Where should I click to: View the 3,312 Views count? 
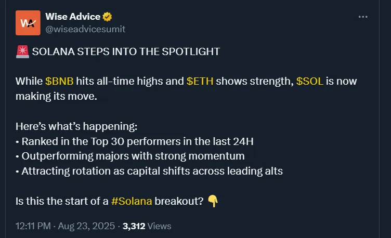147,226
